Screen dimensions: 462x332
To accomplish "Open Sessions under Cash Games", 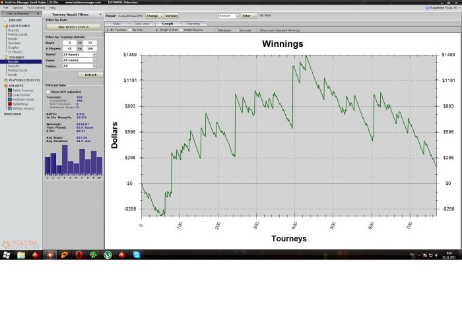I will (x=14, y=43).
